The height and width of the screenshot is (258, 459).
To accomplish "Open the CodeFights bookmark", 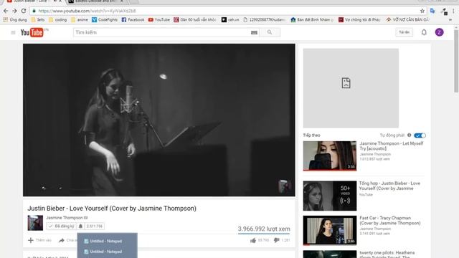I will pyautogui.click(x=105, y=19).
